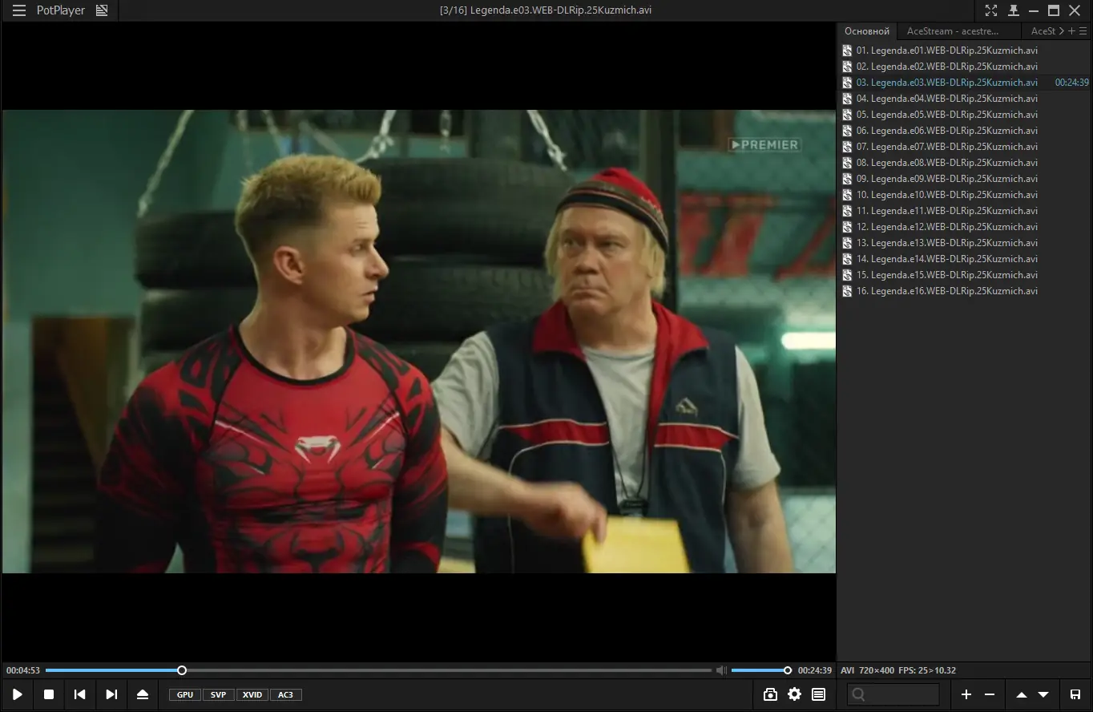Click the PotPlayer name in title bar
Screen dimensions: 1093x712
[61, 10]
